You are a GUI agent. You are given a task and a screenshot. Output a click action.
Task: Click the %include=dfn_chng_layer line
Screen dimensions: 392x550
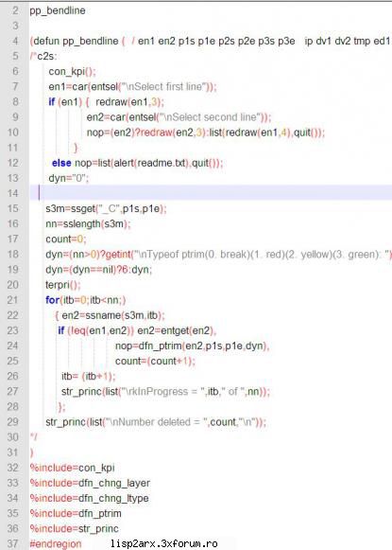pos(90,483)
